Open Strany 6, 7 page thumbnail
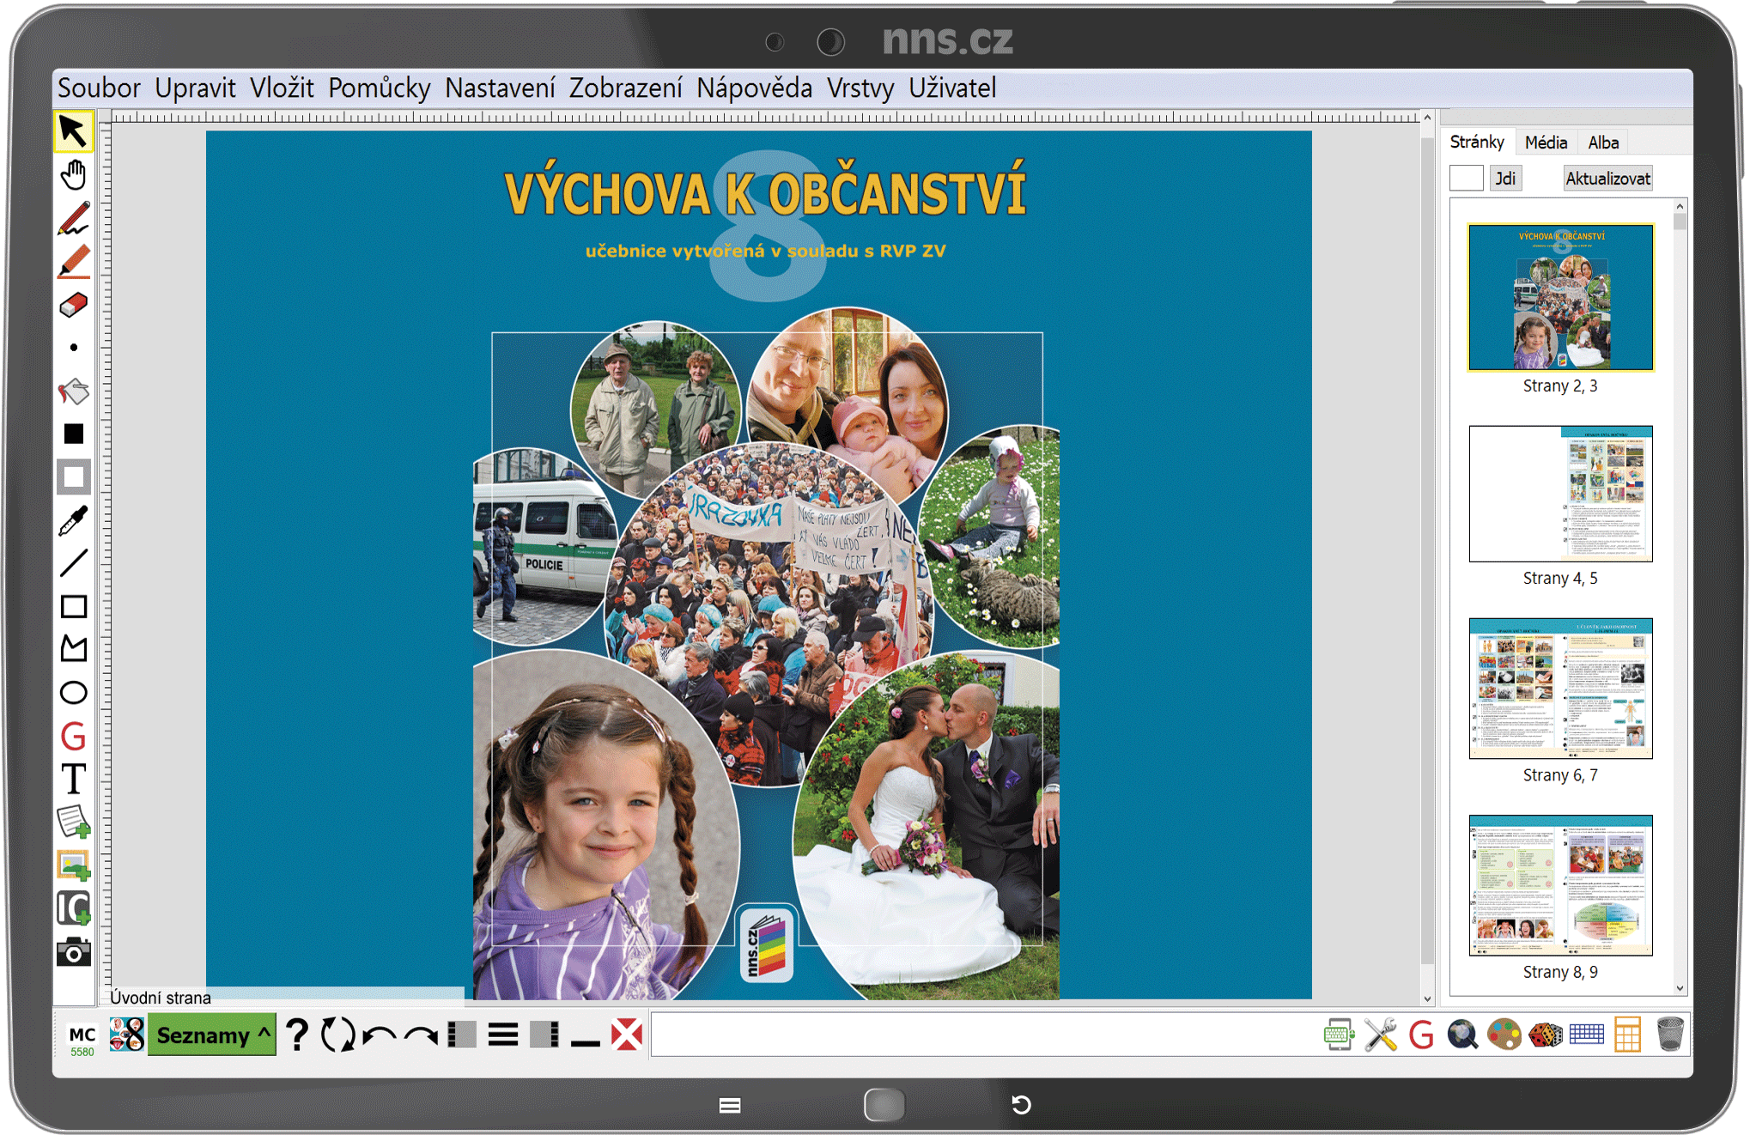1750x1135 pixels. pyautogui.click(x=1560, y=689)
